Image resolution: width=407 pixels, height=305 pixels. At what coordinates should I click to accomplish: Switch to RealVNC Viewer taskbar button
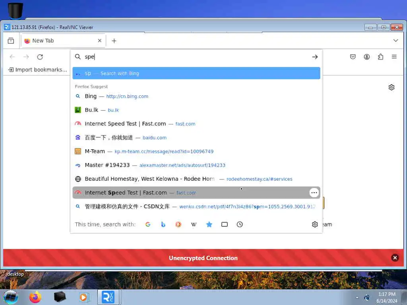[x=108, y=297]
